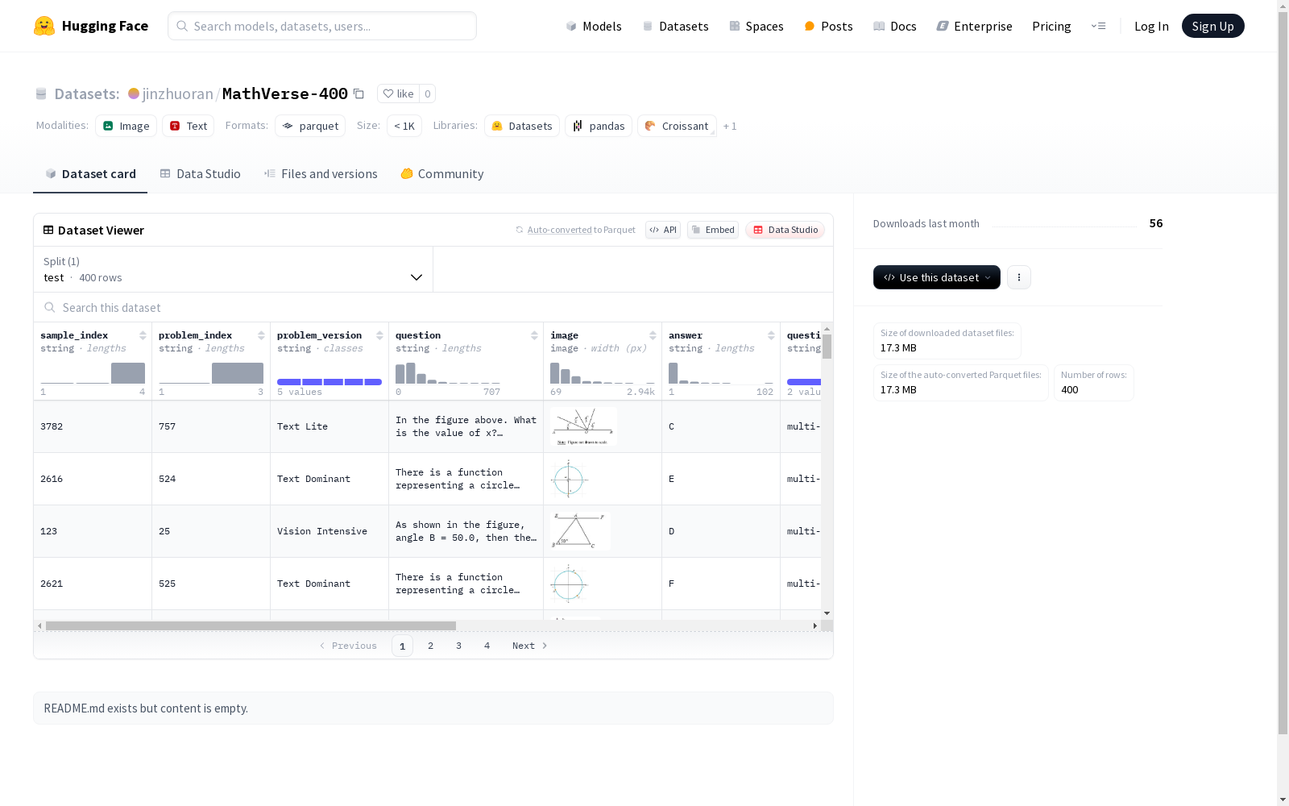
Task: Select the Text modality tag
Action: tap(189, 126)
